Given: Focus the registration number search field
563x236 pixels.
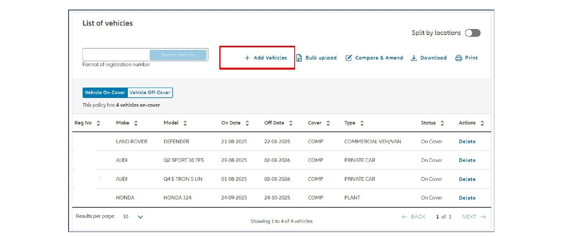Looking at the screenshot, I should pos(116,55).
